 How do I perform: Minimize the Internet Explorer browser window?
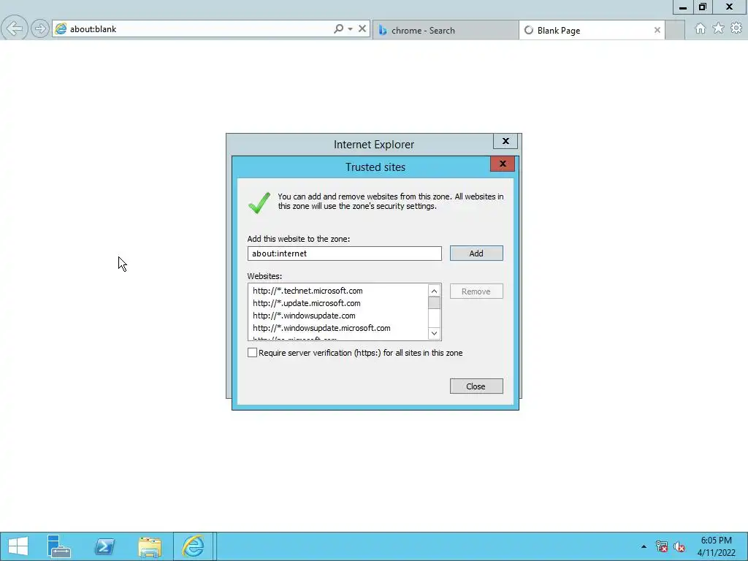(683, 7)
